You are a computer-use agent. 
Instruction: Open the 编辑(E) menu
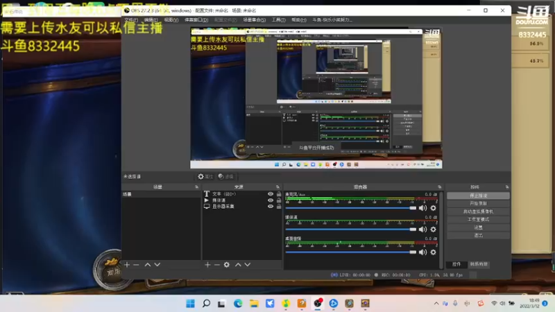click(151, 20)
